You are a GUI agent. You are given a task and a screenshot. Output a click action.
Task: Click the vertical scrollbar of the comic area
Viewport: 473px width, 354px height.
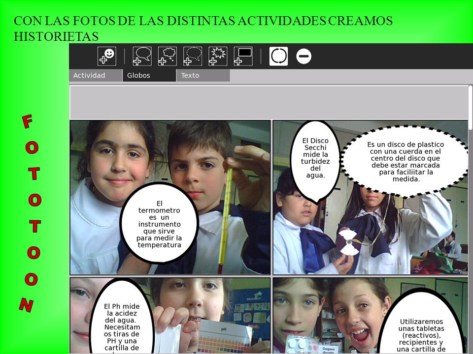pos(470,108)
